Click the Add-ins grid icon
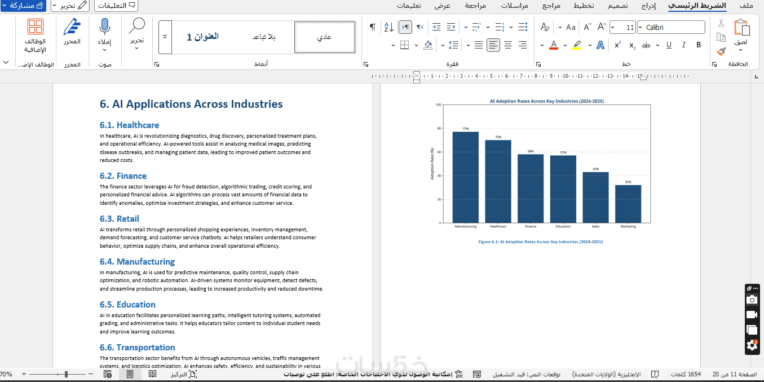This screenshot has width=764, height=382. 36,35
